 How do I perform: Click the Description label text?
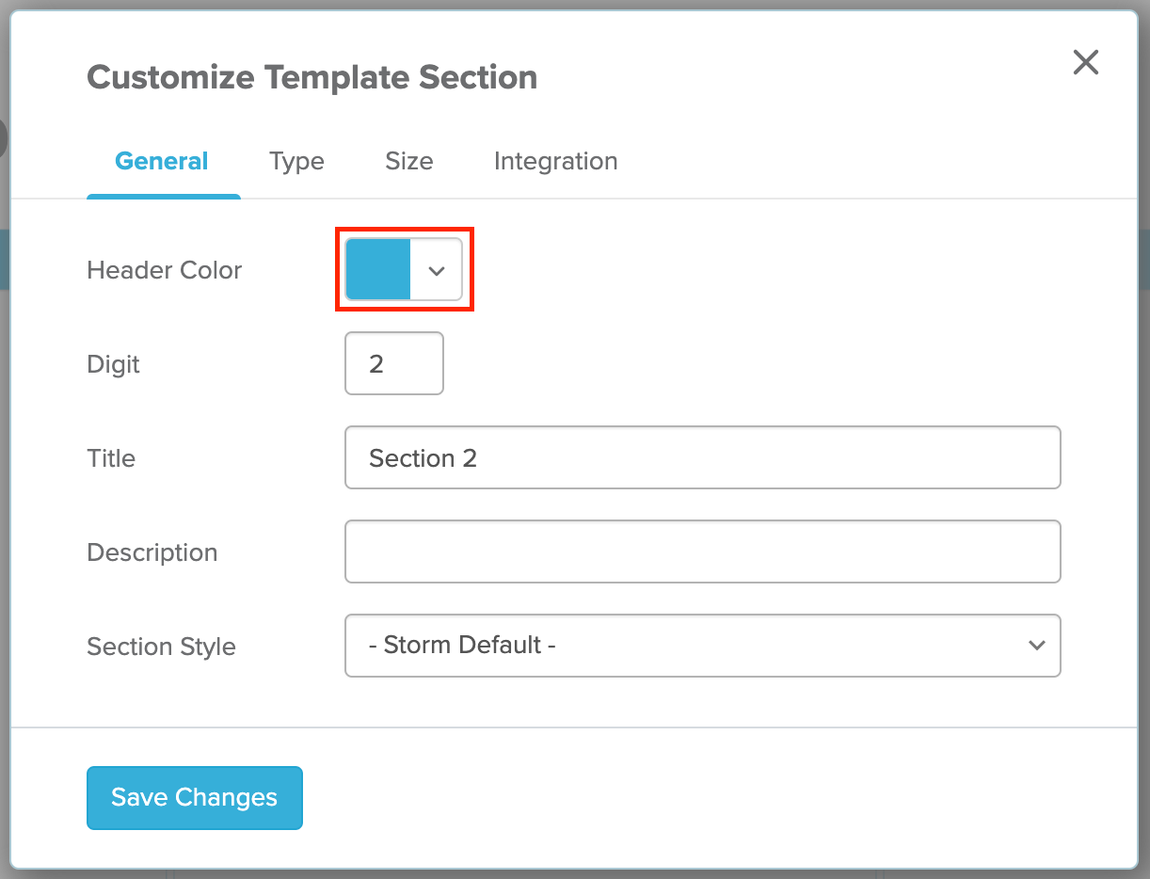[152, 552]
